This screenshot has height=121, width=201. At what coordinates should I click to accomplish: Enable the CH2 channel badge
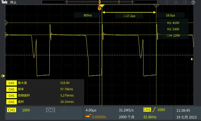(50, 110)
